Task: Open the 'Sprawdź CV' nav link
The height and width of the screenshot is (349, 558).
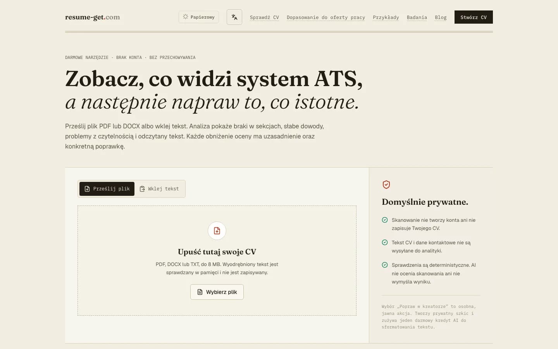Action: pos(264,17)
